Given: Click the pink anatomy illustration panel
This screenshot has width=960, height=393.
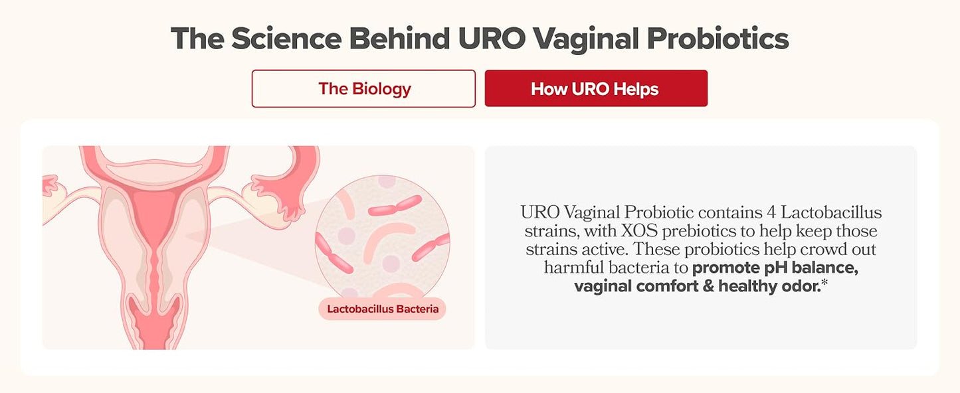Looking at the screenshot, I should tap(258, 248).
